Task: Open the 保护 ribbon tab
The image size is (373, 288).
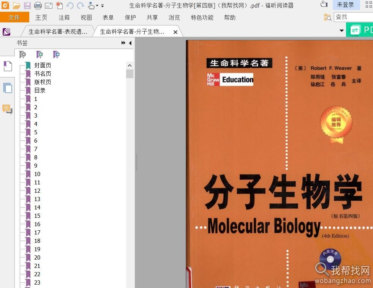Action: click(130, 17)
